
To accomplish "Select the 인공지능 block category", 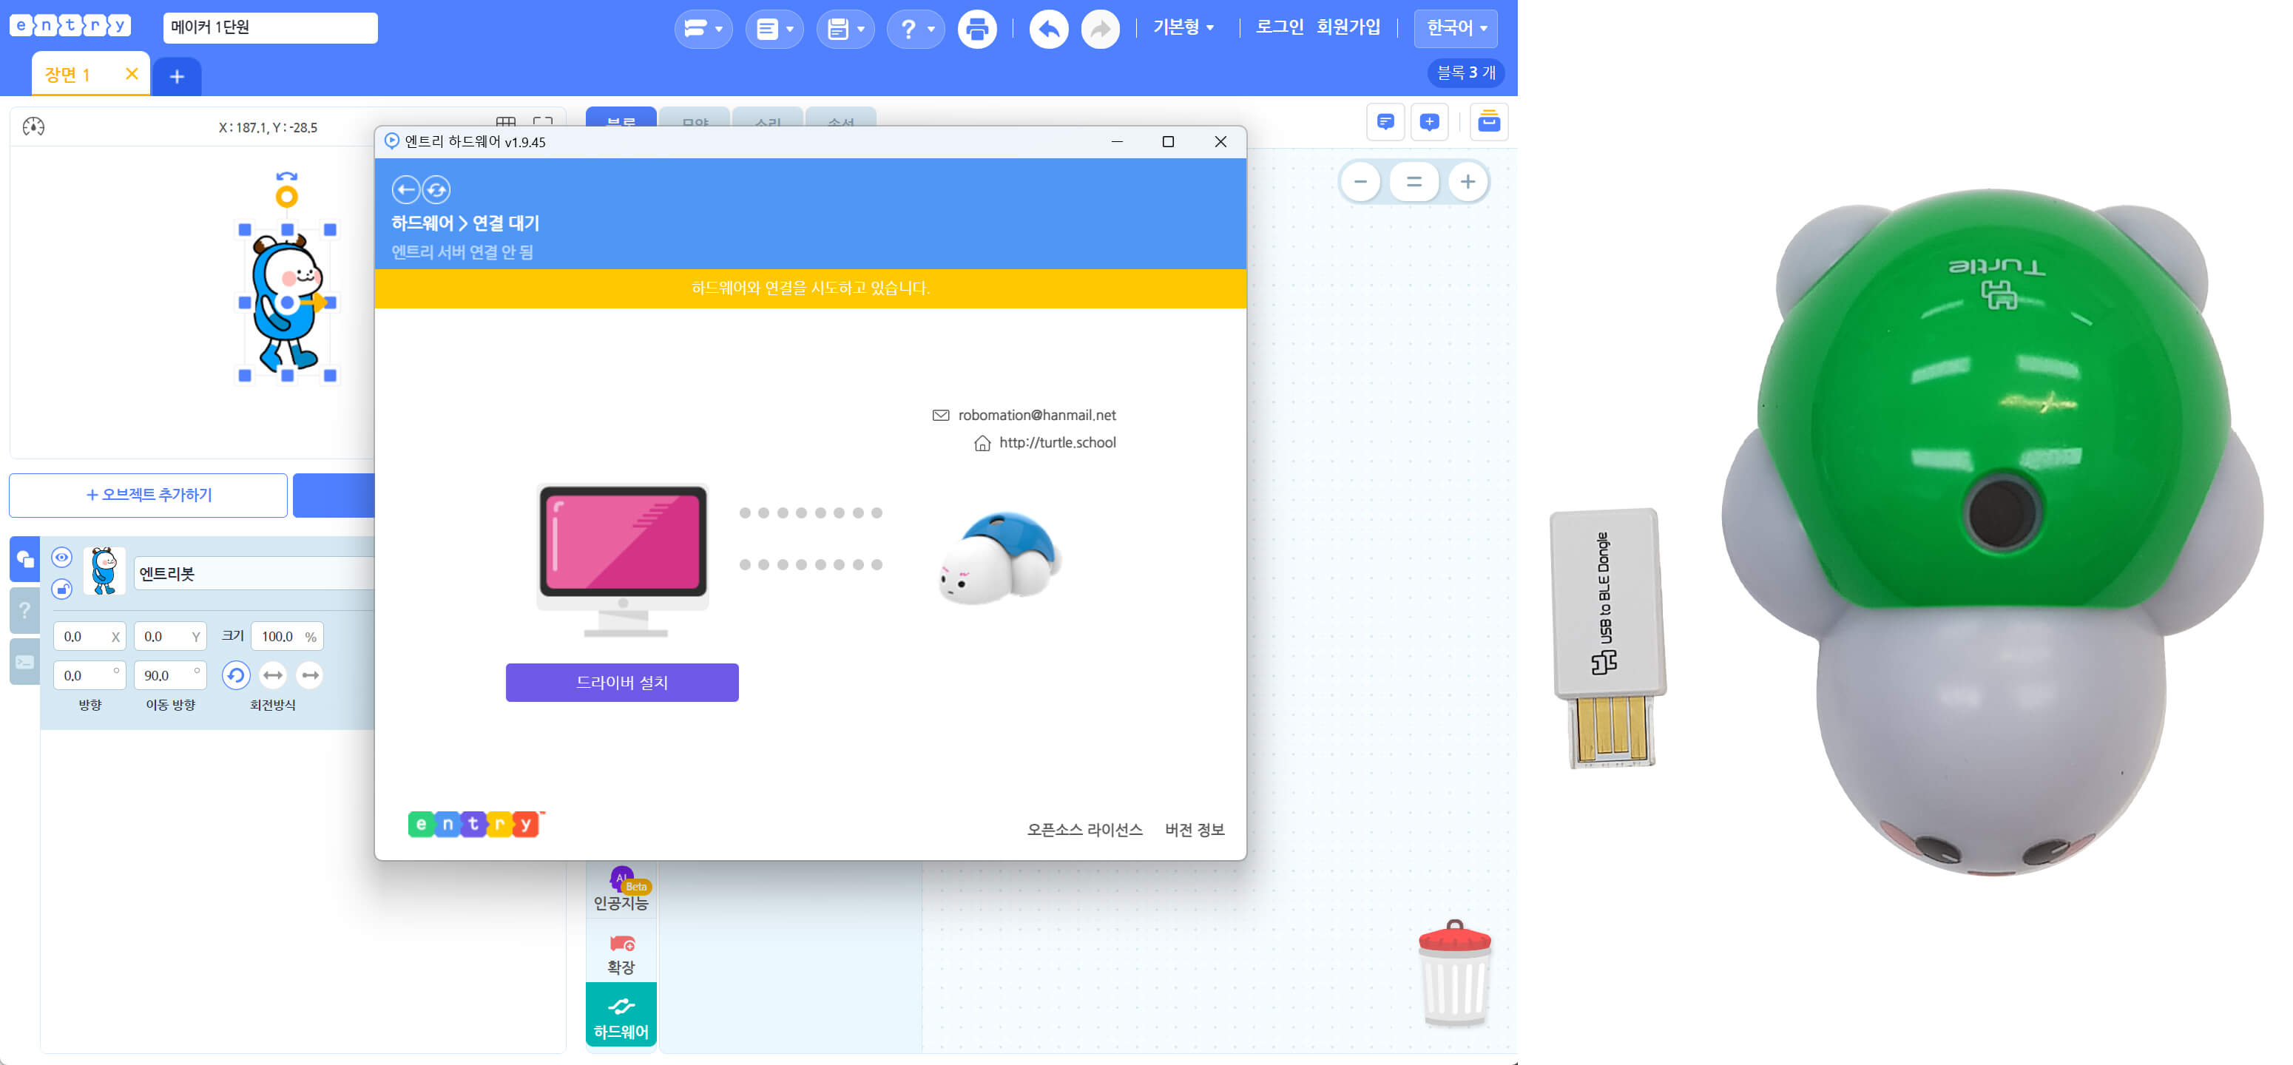I will click(621, 890).
